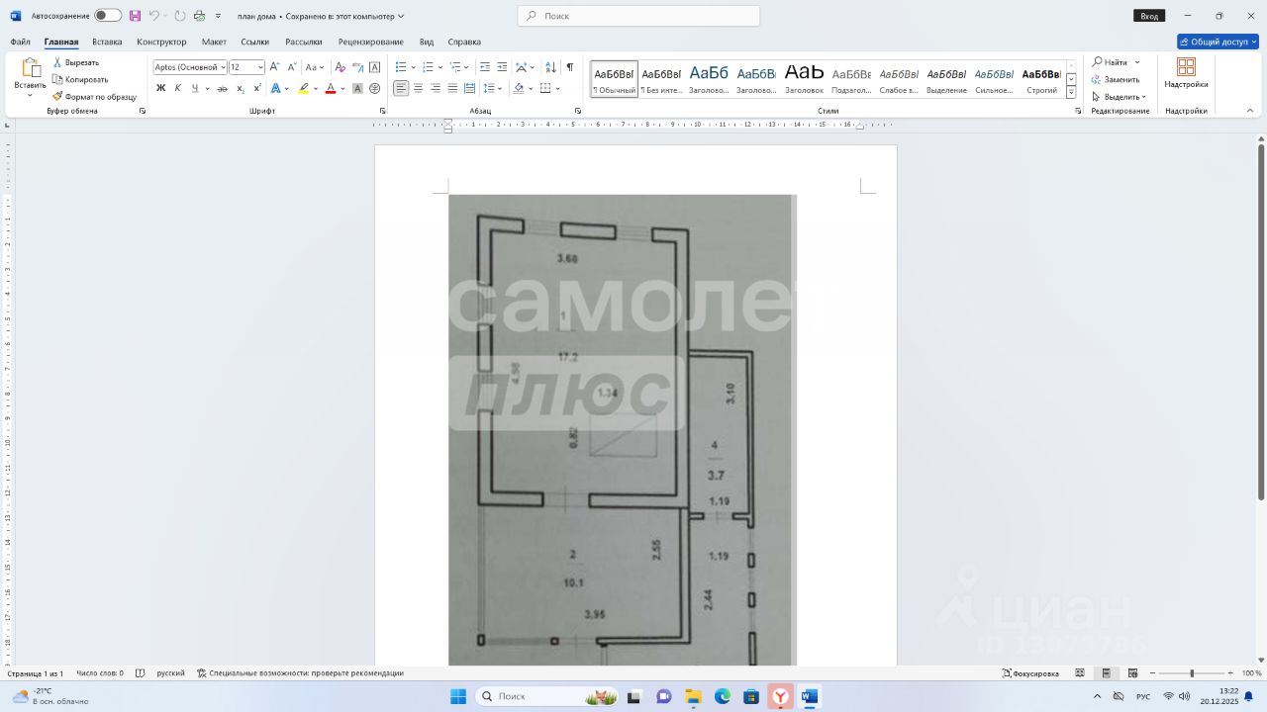Image resolution: width=1267 pixels, height=712 pixels.
Task: Open the Вставка ribbon tab
Action: [107, 42]
